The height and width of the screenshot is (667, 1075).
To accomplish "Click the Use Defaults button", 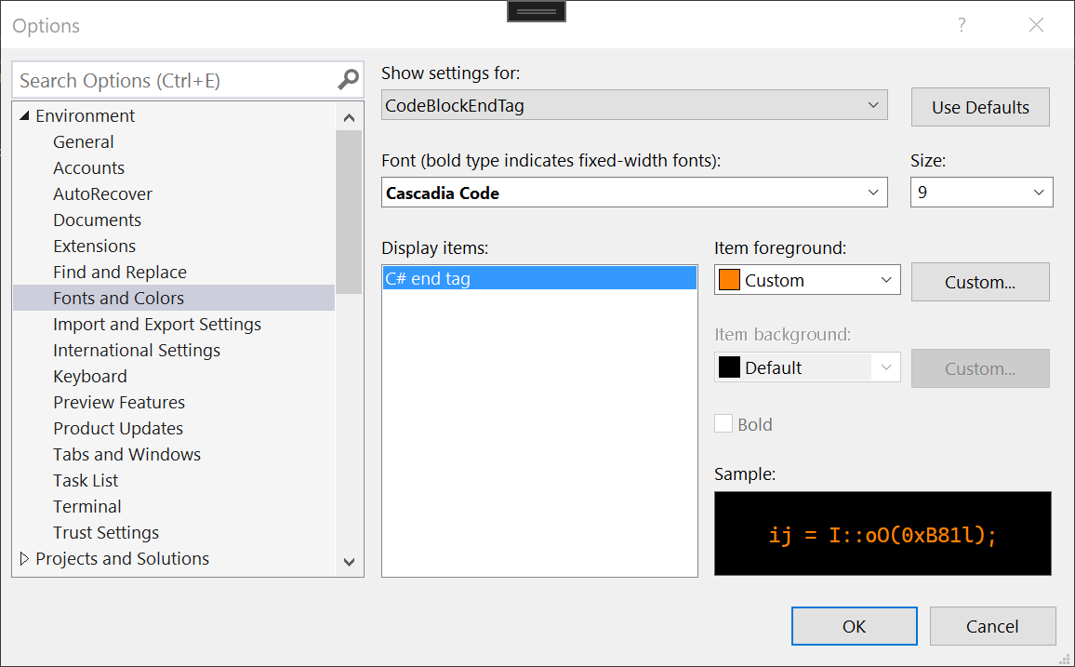I will (x=980, y=107).
